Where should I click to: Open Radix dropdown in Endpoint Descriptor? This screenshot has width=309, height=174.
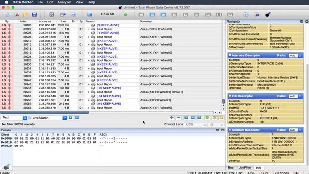point(295,130)
